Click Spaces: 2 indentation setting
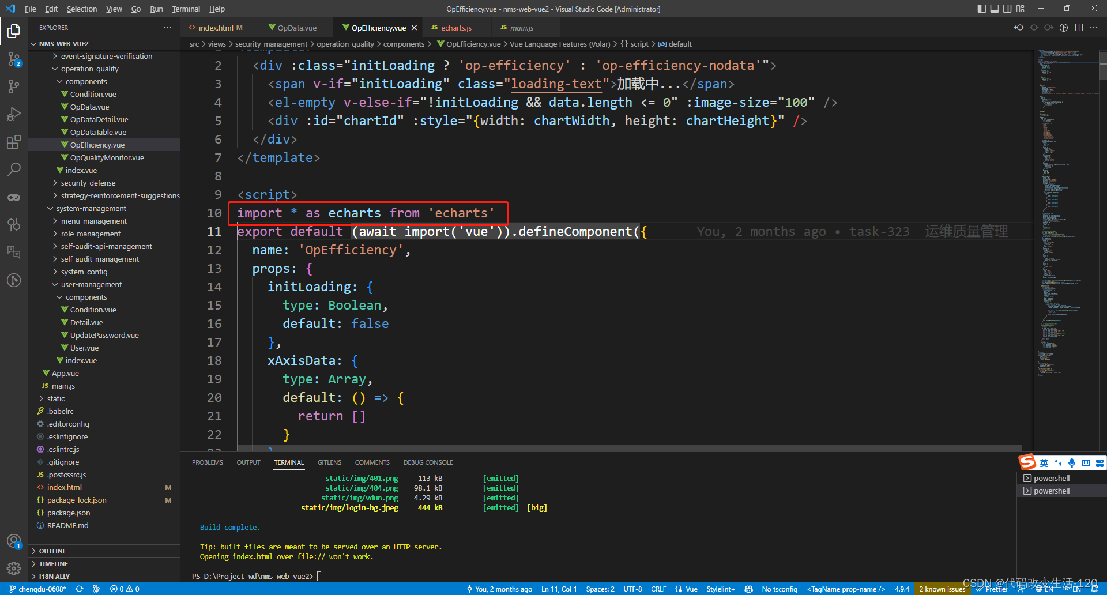This screenshot has height=595, width=1107. 600,589
